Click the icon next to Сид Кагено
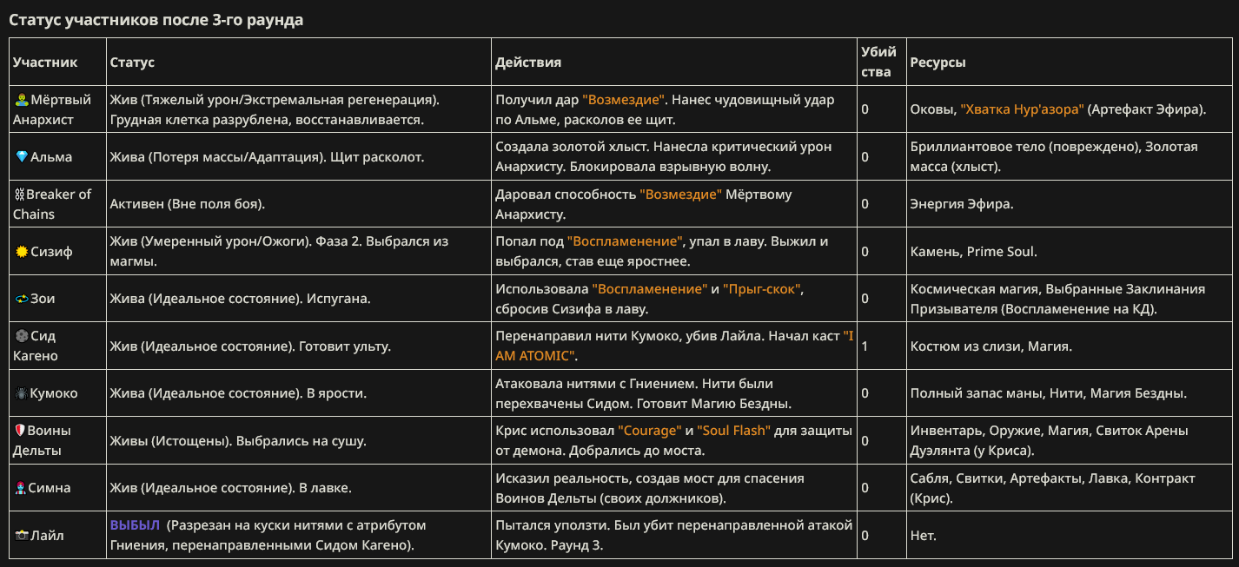The height and width of the screenshot is (567, 1239). tap(22, 336)
